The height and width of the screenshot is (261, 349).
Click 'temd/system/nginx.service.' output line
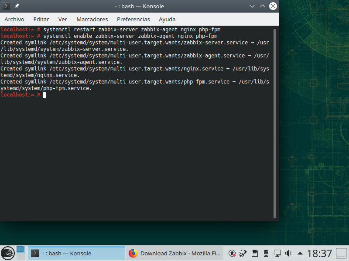click(x=40, y=75)
